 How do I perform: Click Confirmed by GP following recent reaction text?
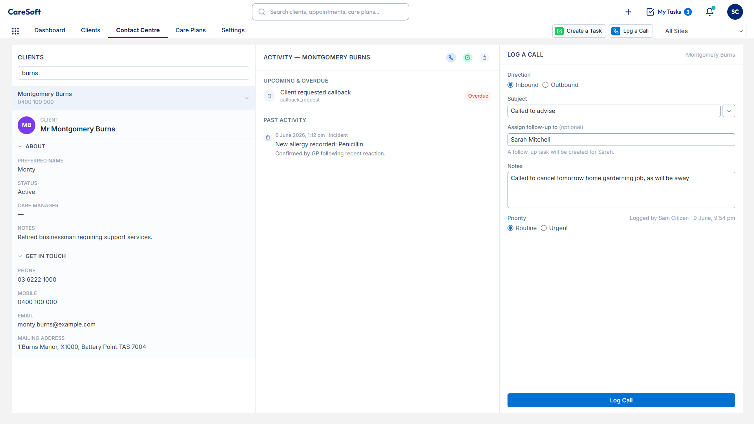point(330,153)
